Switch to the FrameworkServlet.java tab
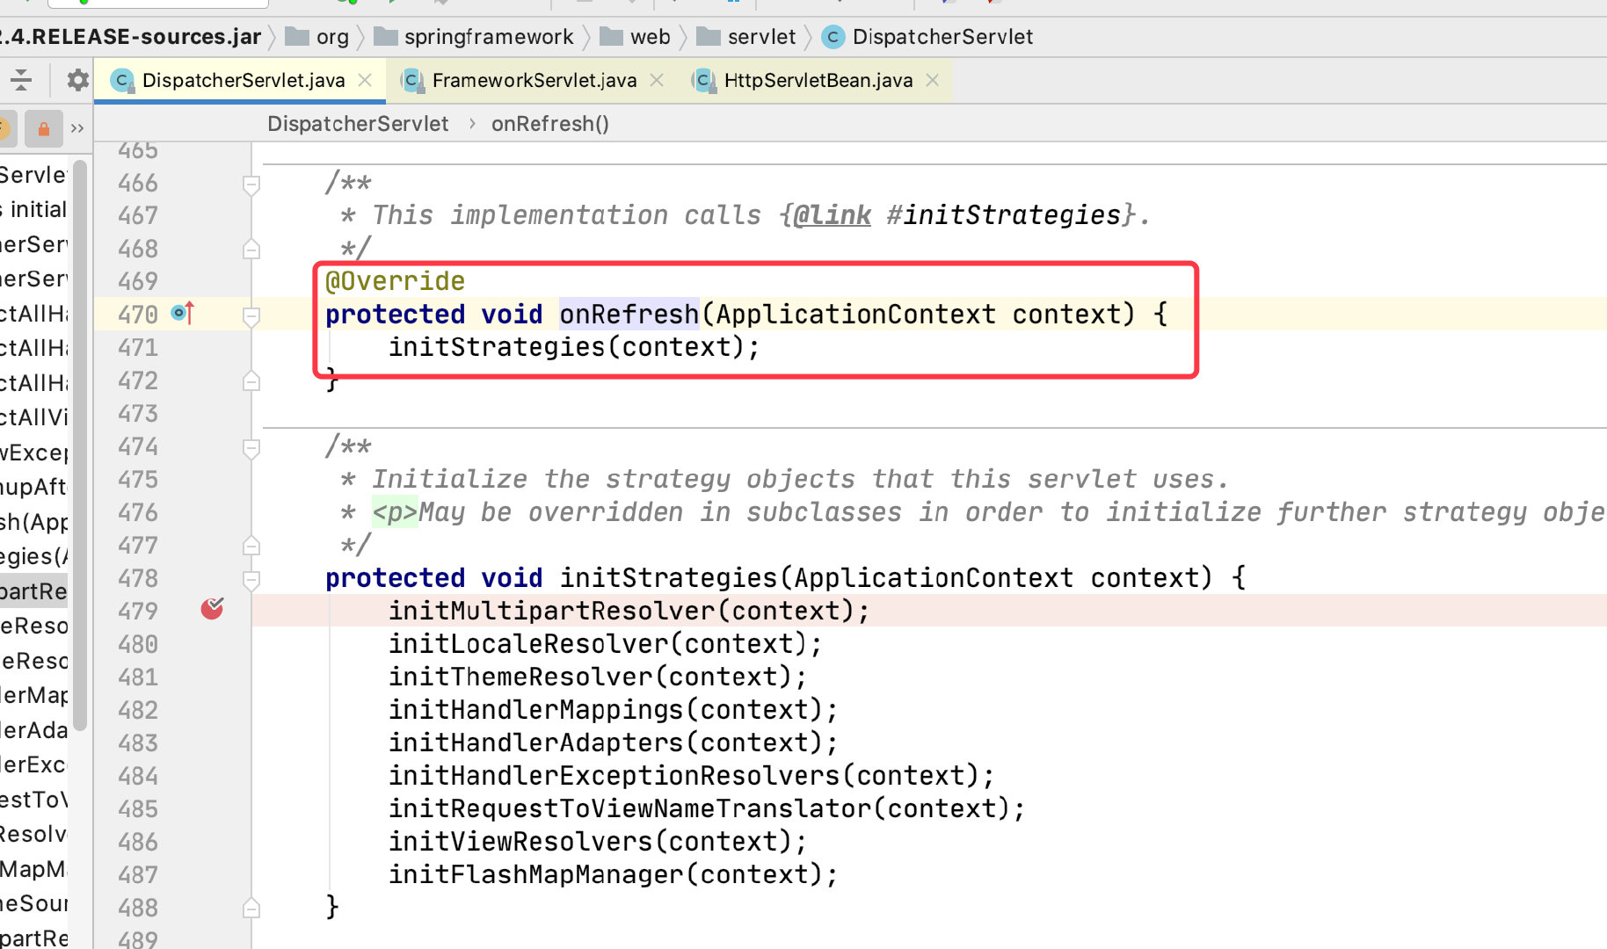 point(534,80)
